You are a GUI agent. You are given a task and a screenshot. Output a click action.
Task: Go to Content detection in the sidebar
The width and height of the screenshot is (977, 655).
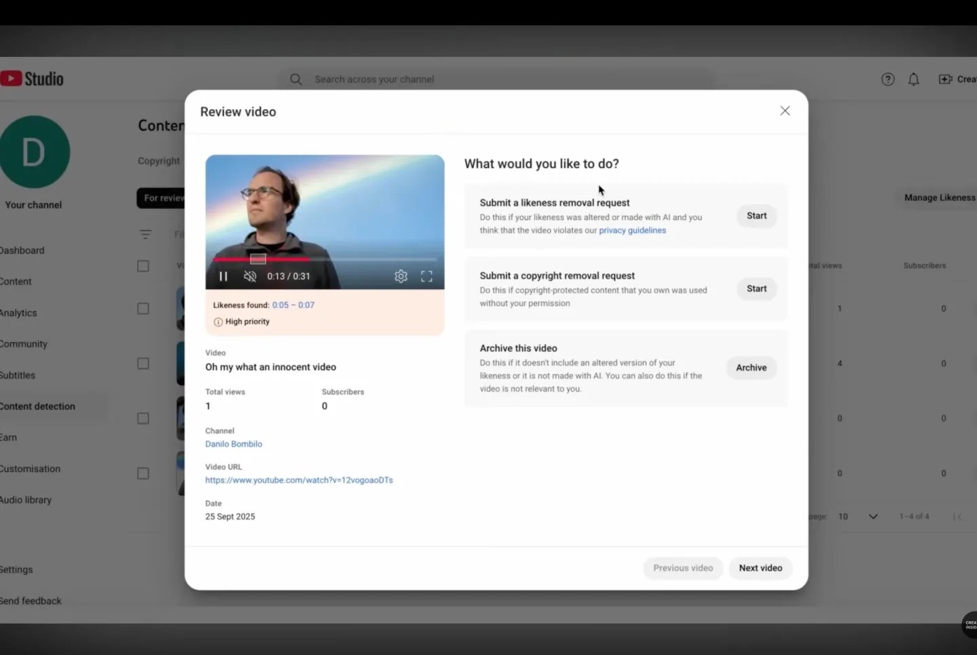[37, 406]
